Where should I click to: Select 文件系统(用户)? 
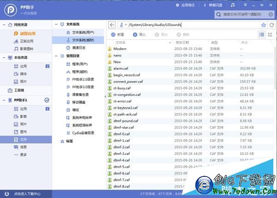pos(78,32)
